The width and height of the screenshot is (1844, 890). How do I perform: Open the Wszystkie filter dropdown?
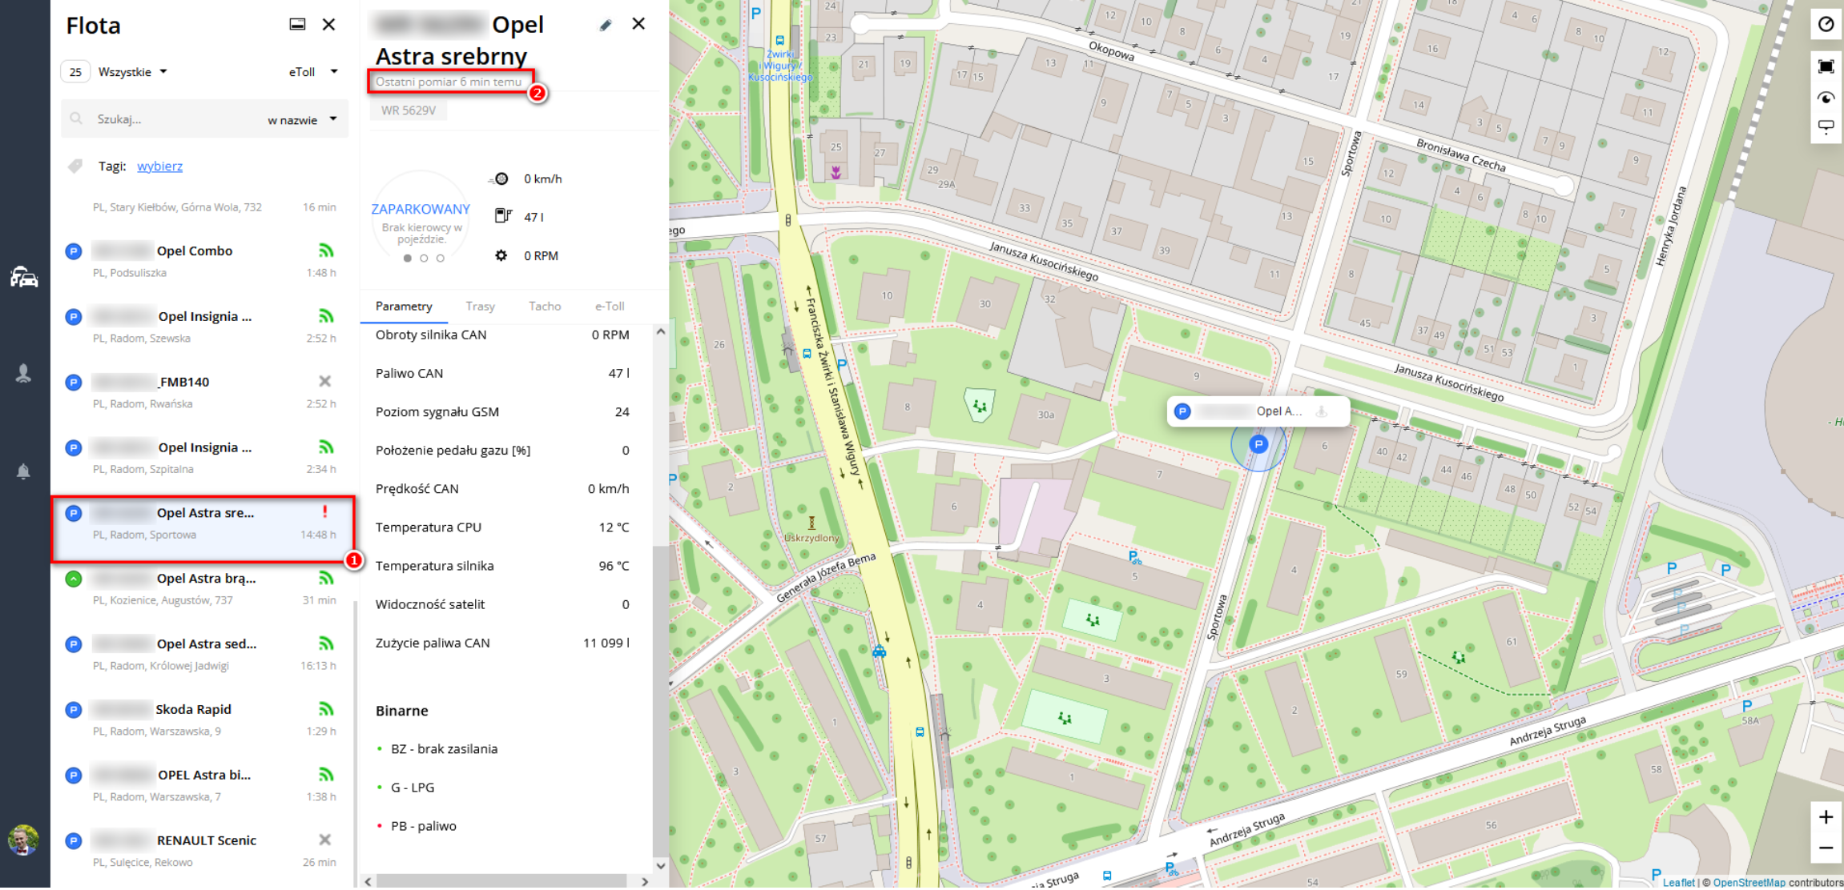(132, 72)
